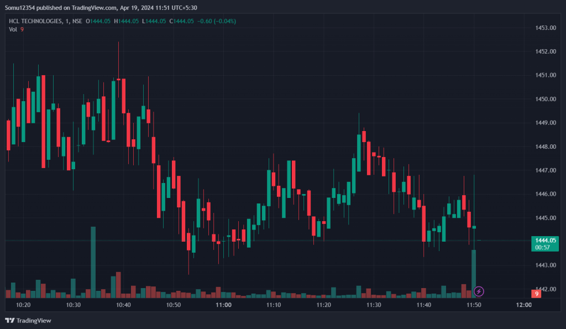Click the 11:10 time axis label

tap(274, 305)
